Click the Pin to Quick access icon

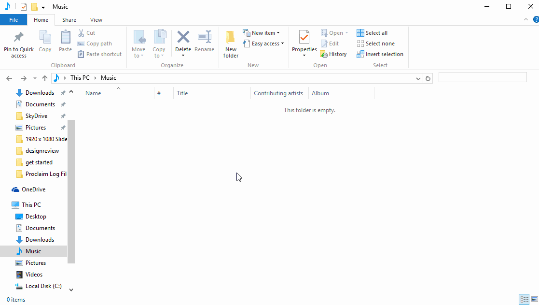pyautogui.click(x=19, y=37)
